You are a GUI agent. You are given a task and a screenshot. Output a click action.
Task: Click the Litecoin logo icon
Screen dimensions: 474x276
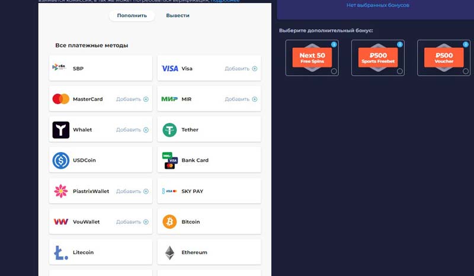(61, 252)
